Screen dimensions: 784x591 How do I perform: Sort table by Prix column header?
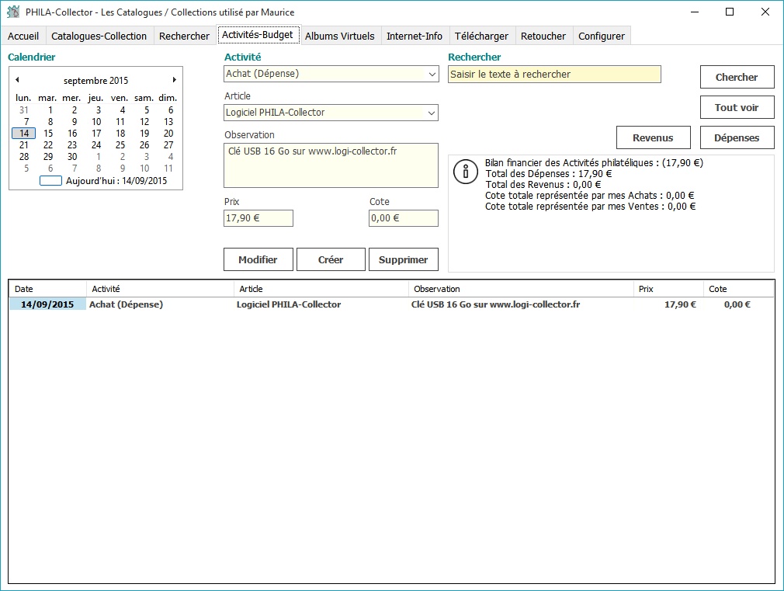tap(668, 289)
